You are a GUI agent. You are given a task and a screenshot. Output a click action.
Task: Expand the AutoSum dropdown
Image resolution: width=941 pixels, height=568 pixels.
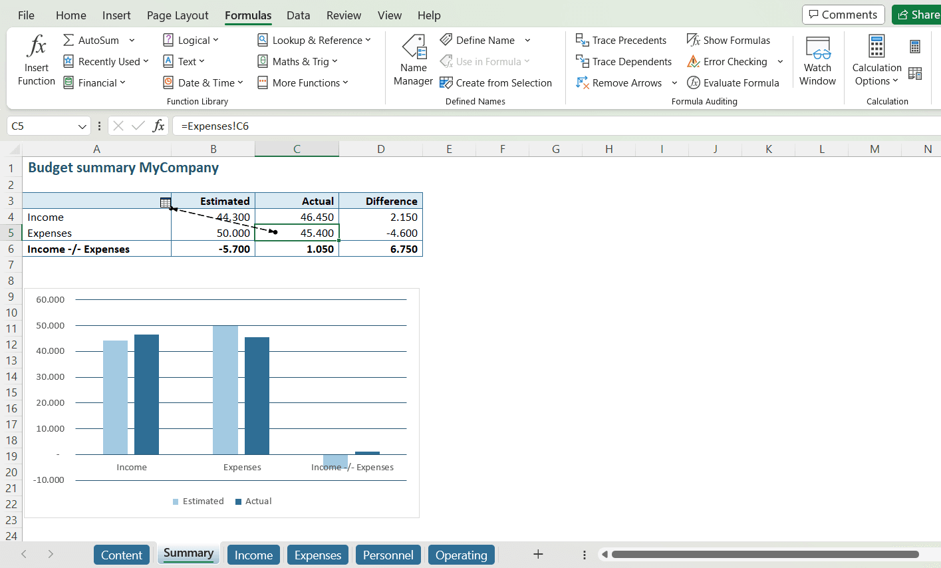(132, 41)
